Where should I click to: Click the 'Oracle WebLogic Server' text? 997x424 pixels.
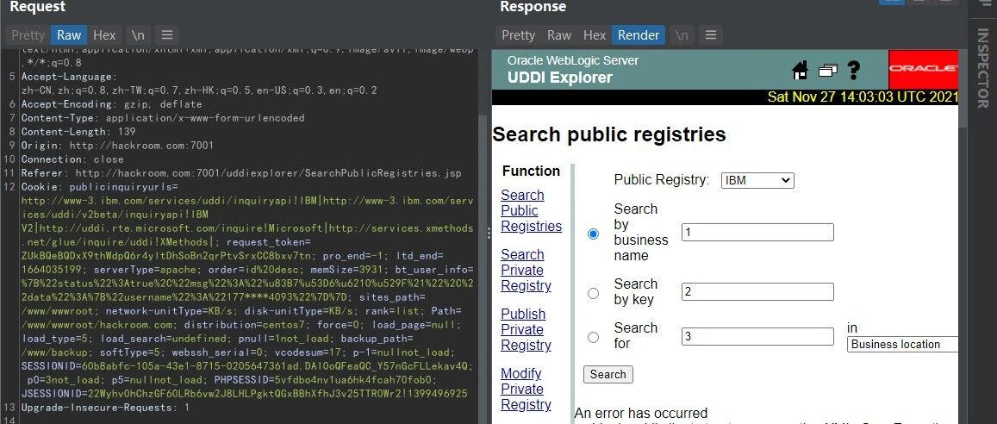pyautogui.click(x=573, y=60)
